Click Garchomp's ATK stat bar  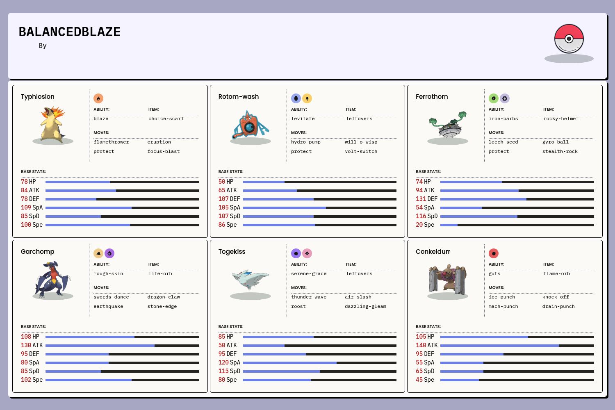[122, 346]
